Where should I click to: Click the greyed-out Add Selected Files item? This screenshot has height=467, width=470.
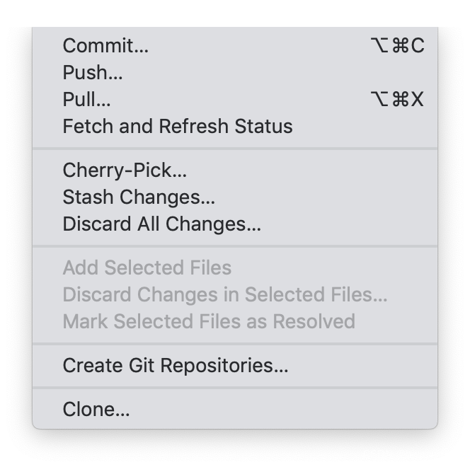pos(147,267)
